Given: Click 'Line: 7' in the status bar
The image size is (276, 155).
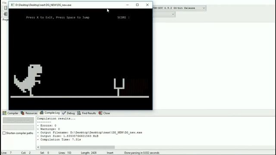Looking at the screenshot, I should pyautogui.click(x=6, y=153).
